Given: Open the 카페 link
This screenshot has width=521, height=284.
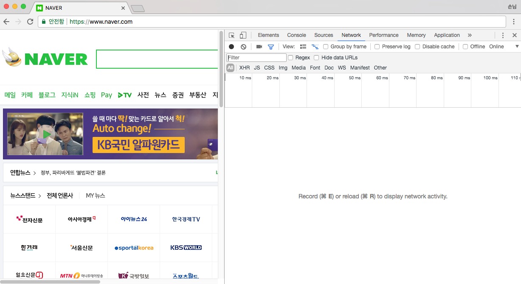Looking at the screenshot, I should pyautogui.click(x=27, y=95).
